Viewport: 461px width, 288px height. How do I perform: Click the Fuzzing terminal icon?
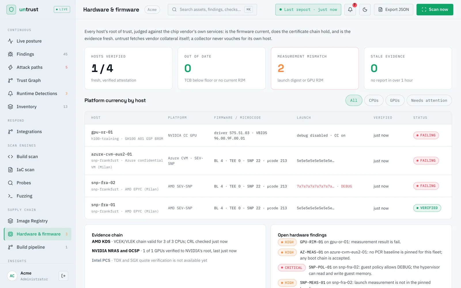coord(10,196)
